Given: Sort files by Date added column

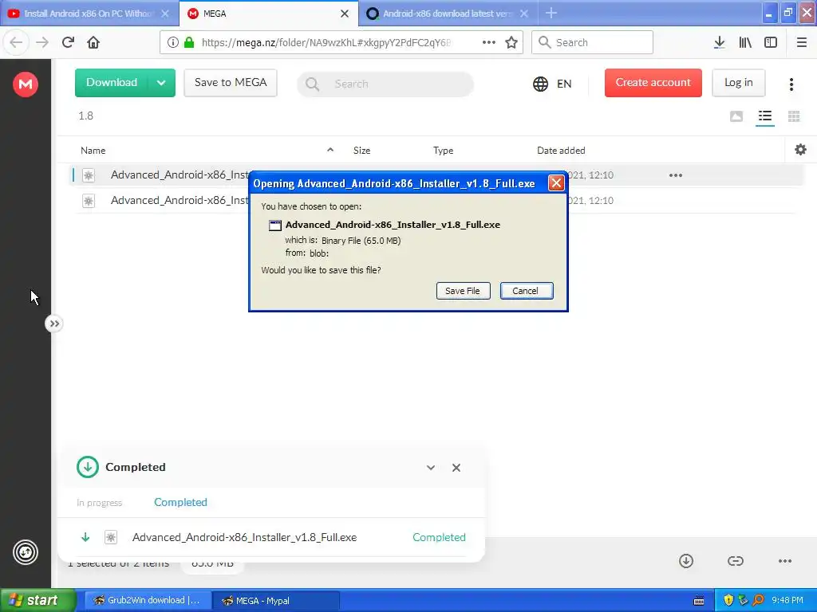Looking at the screenshot, I should (561, 151).
